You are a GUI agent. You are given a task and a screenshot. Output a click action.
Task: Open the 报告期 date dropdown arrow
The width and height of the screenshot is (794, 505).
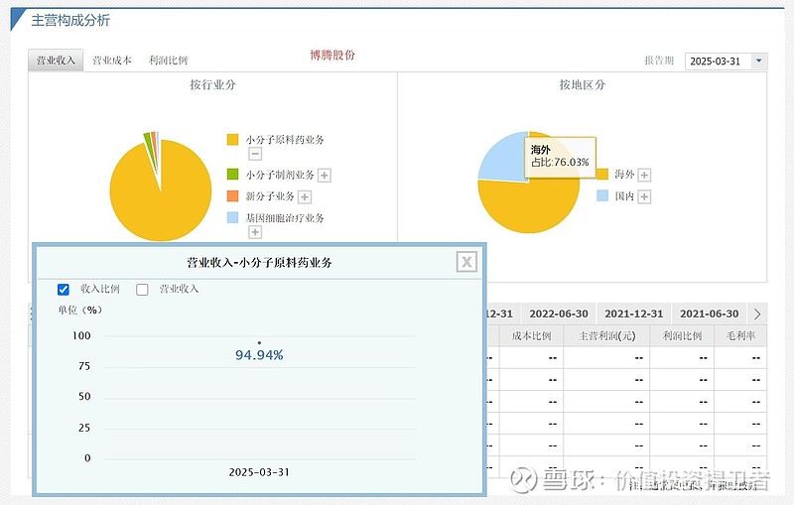coord(758,61)
